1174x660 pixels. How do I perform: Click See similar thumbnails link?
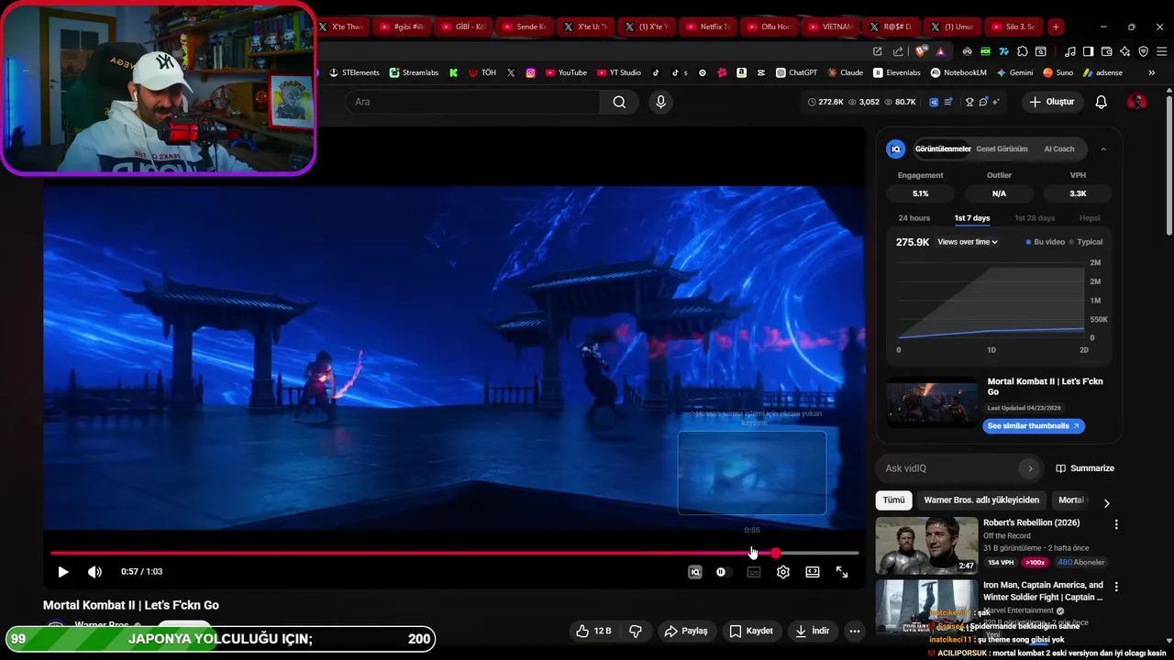[1034, 426]
